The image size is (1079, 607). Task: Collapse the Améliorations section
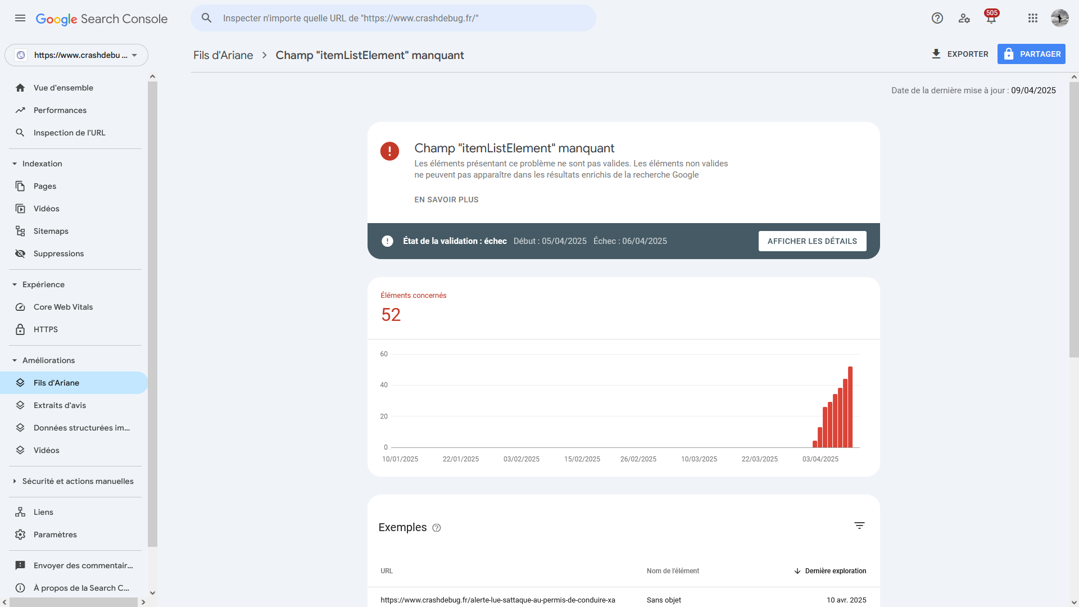tap(15, 360)
